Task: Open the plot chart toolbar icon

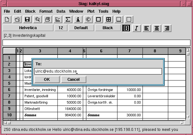Action: click(58, 19)
